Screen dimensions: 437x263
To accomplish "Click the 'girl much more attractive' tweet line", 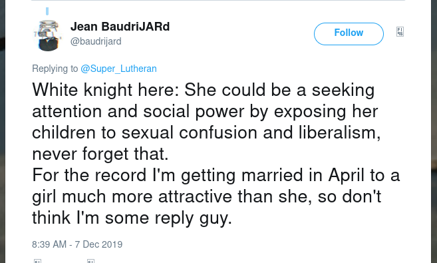I will [x=206, y=196].
